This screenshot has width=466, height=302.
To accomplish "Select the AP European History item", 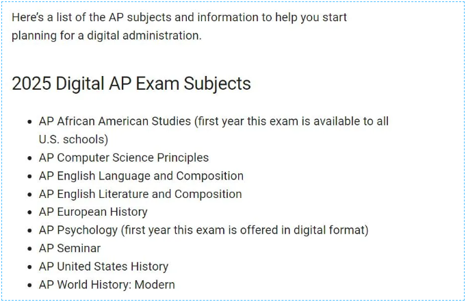I will (x=93, y=212).
